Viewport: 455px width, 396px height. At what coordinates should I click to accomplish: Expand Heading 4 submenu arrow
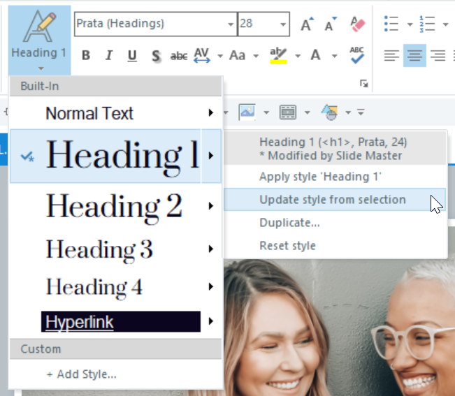tap(211, 287)
